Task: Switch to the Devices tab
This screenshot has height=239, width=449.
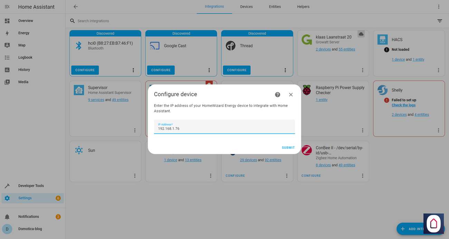Action: pyautogui.click(x=246, y=7)
